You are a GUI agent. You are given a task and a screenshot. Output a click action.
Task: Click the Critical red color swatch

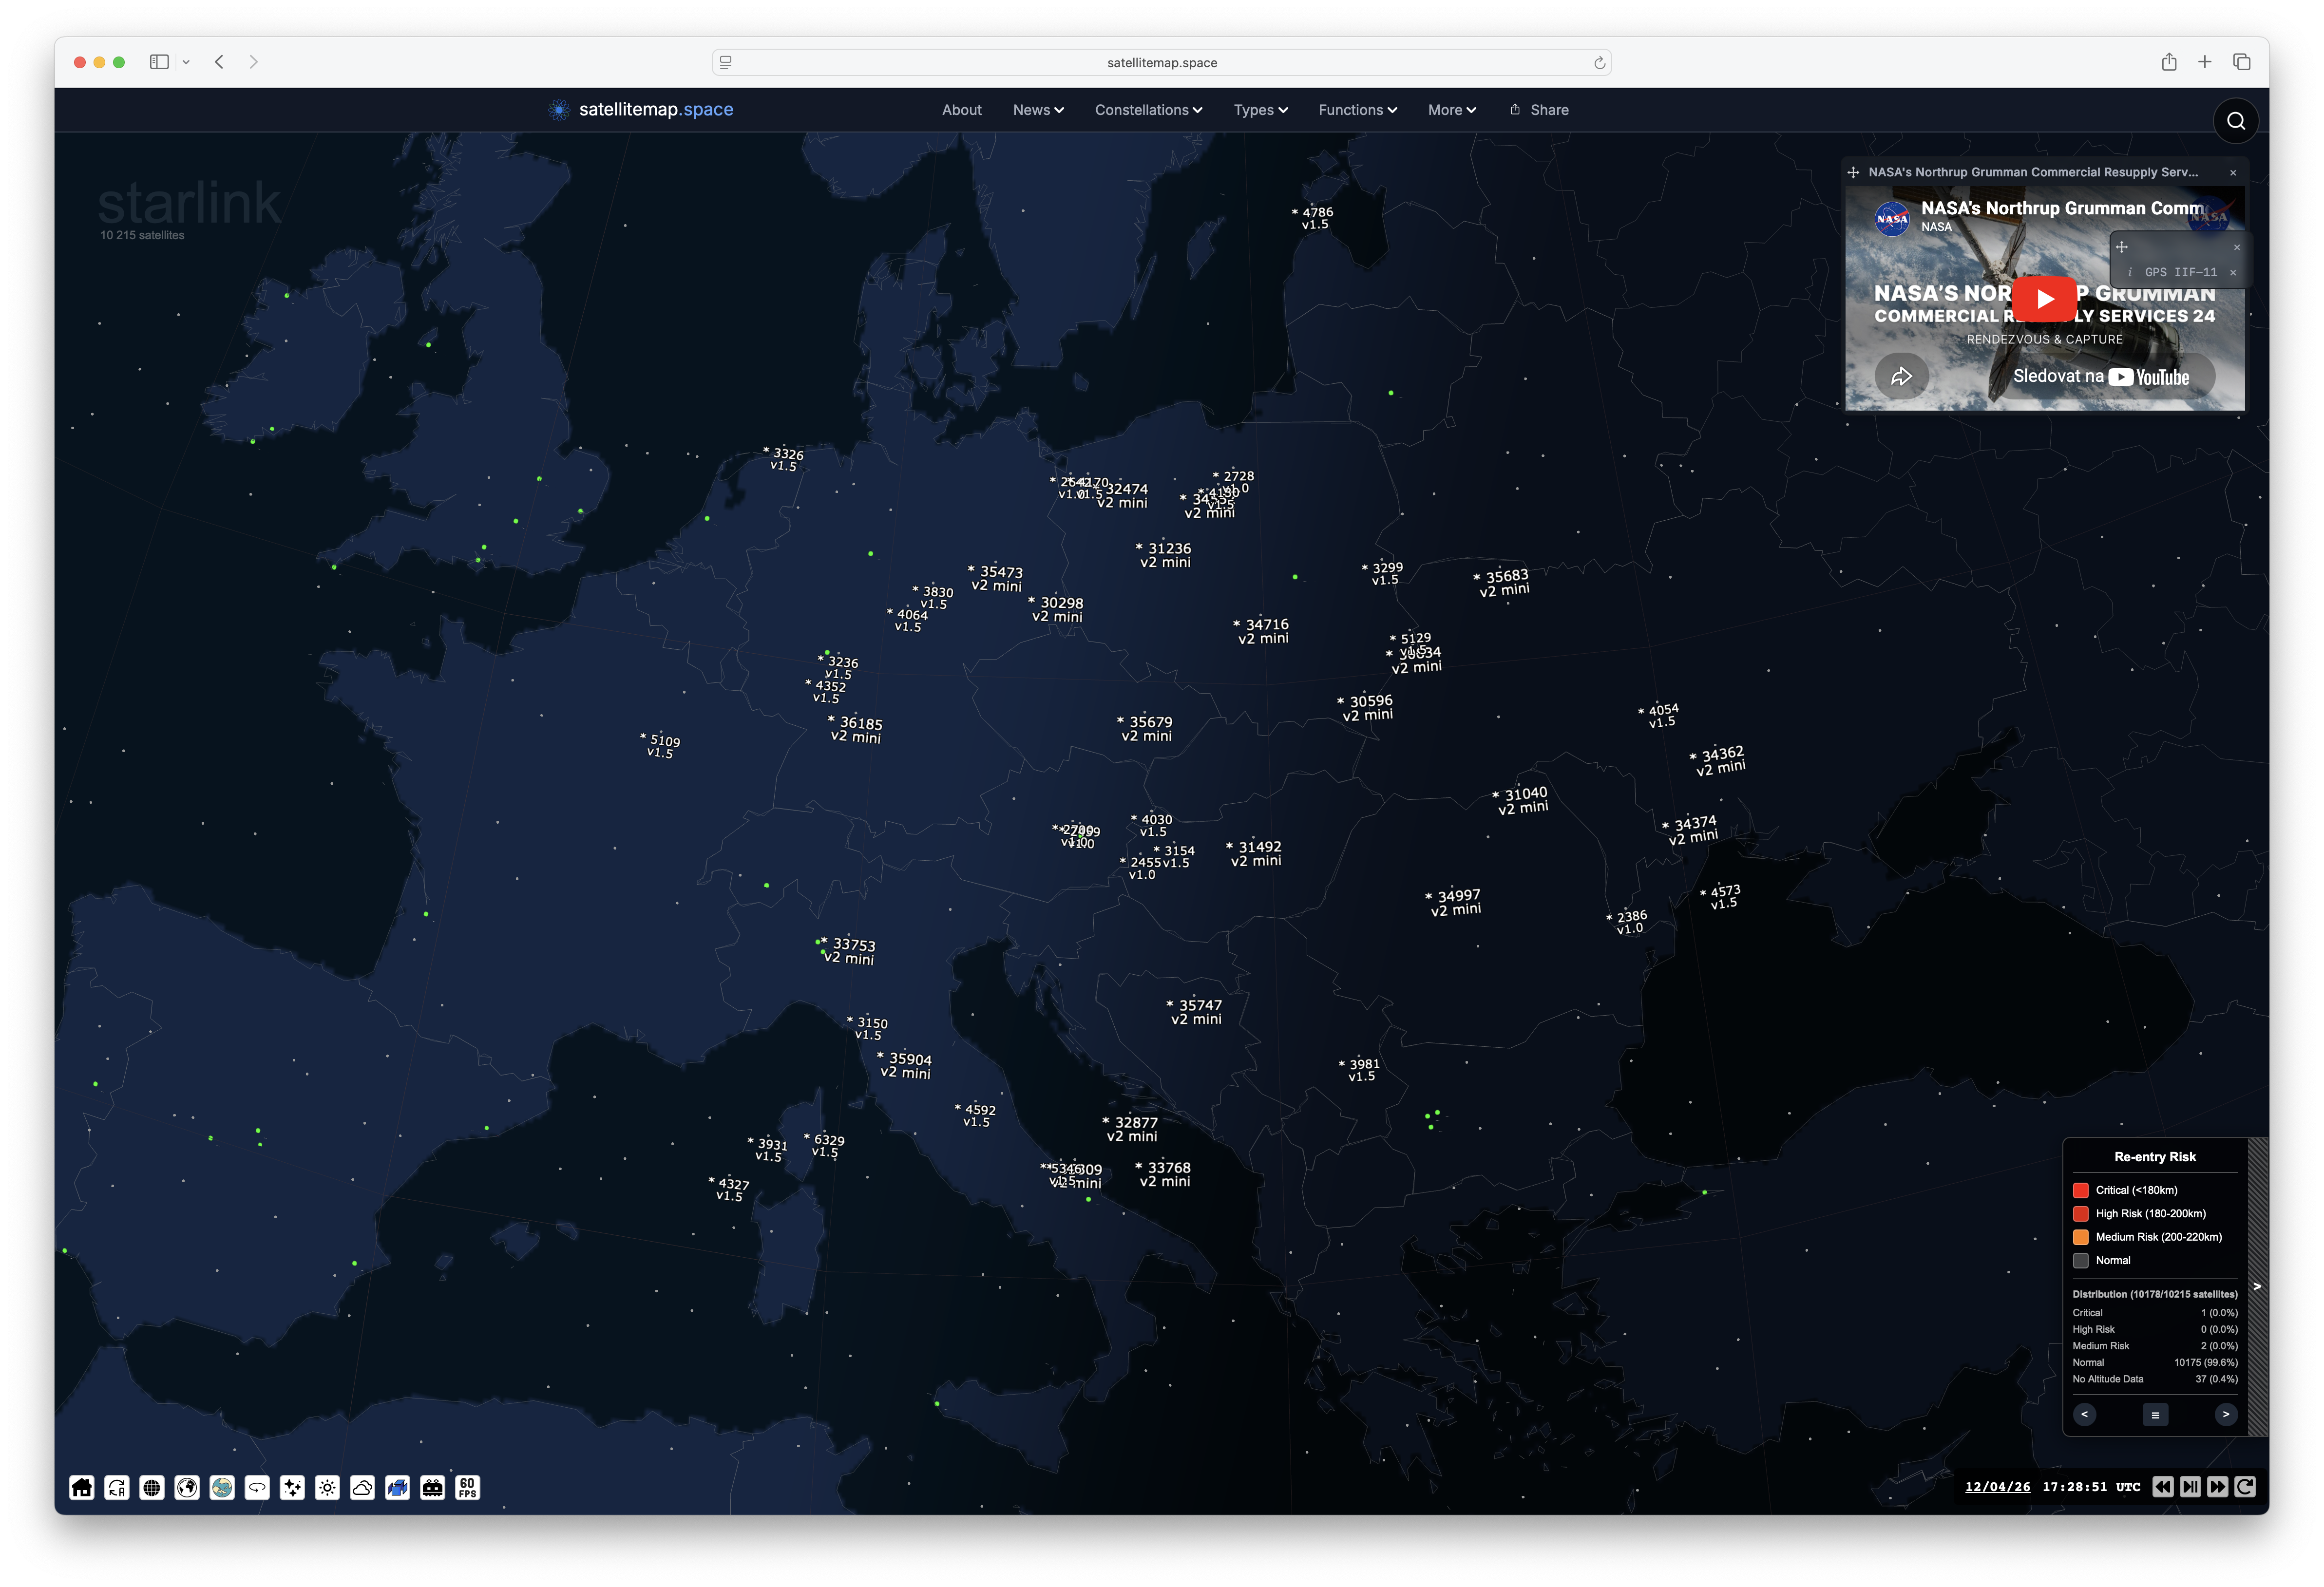(2081, 1190)
